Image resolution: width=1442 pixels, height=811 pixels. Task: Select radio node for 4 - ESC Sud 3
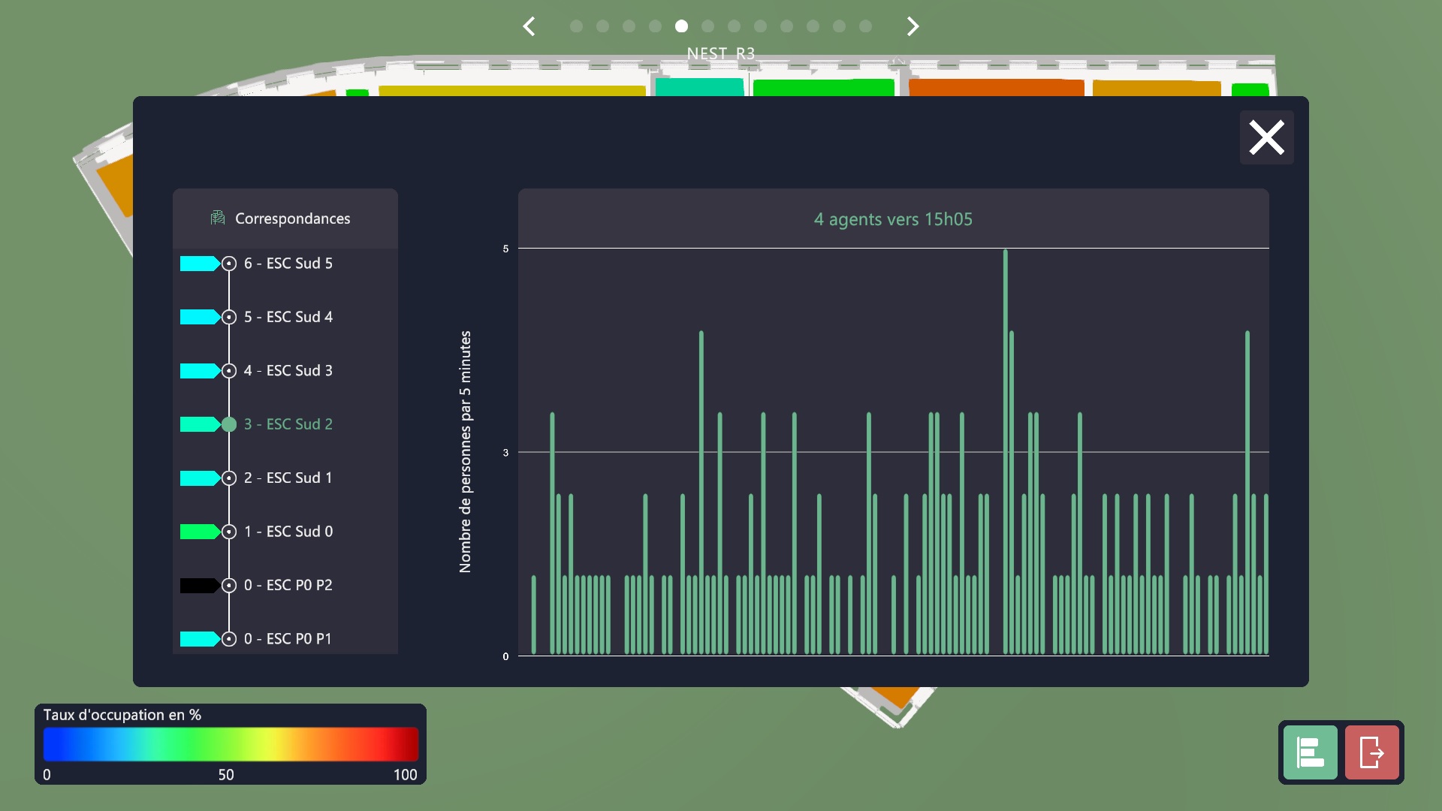229,371
